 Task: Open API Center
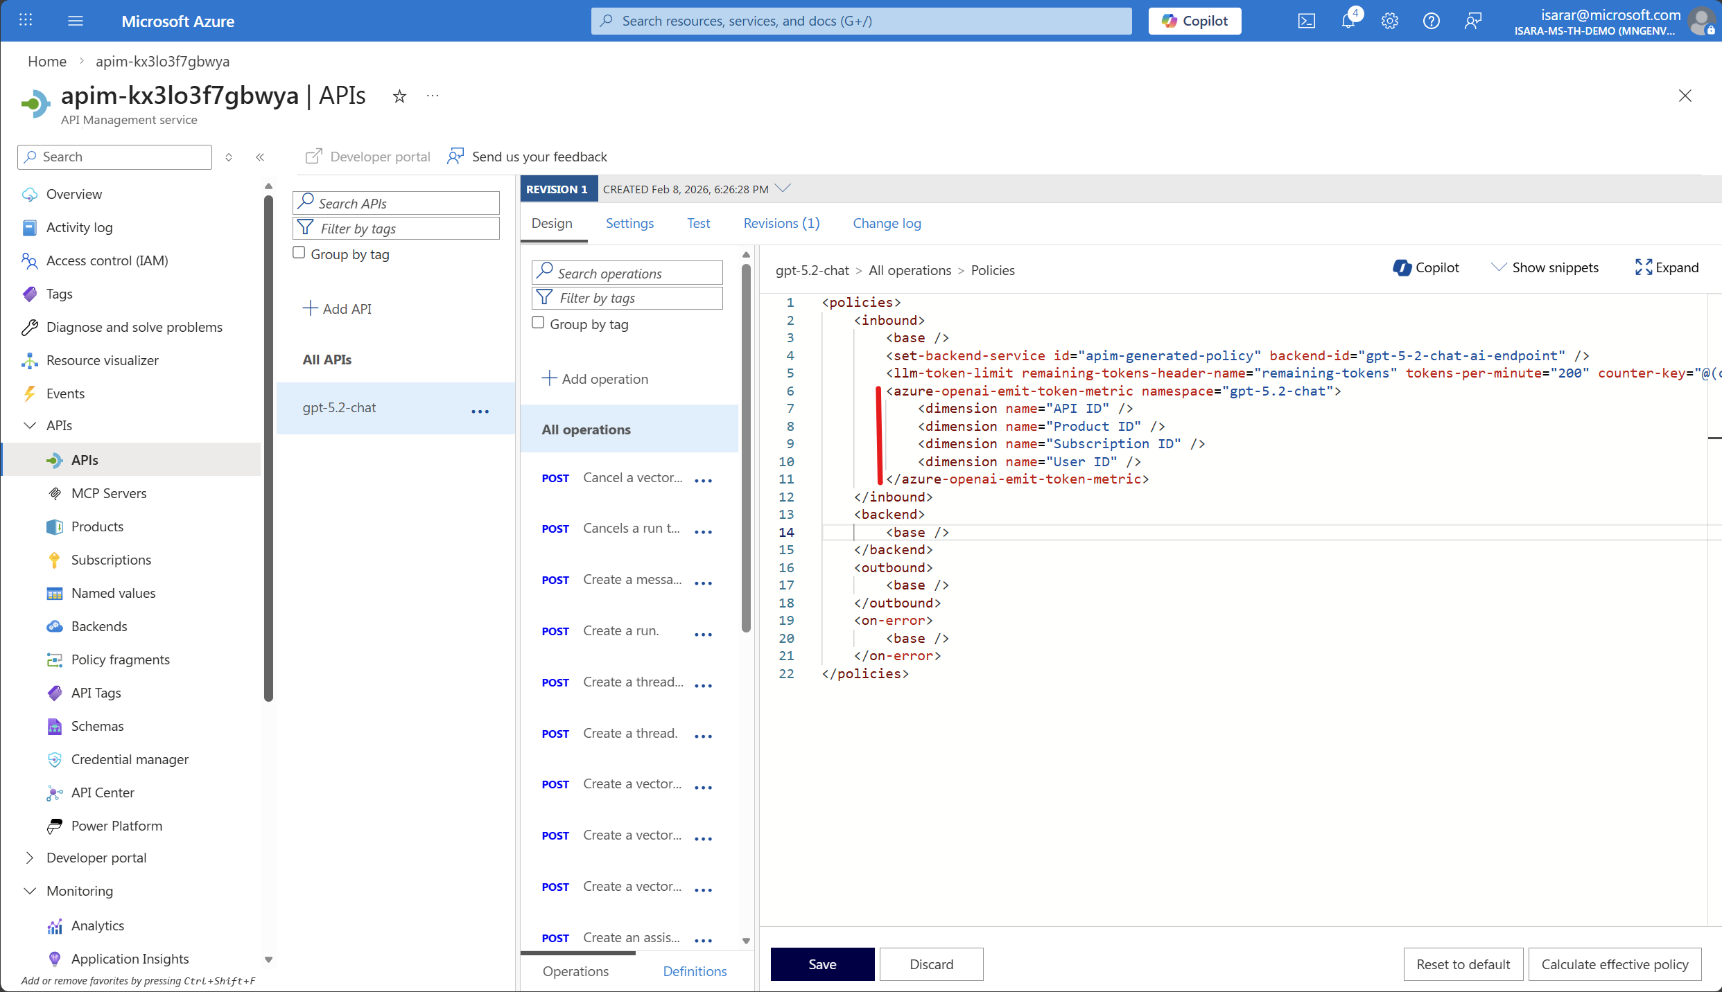point(103,792)
